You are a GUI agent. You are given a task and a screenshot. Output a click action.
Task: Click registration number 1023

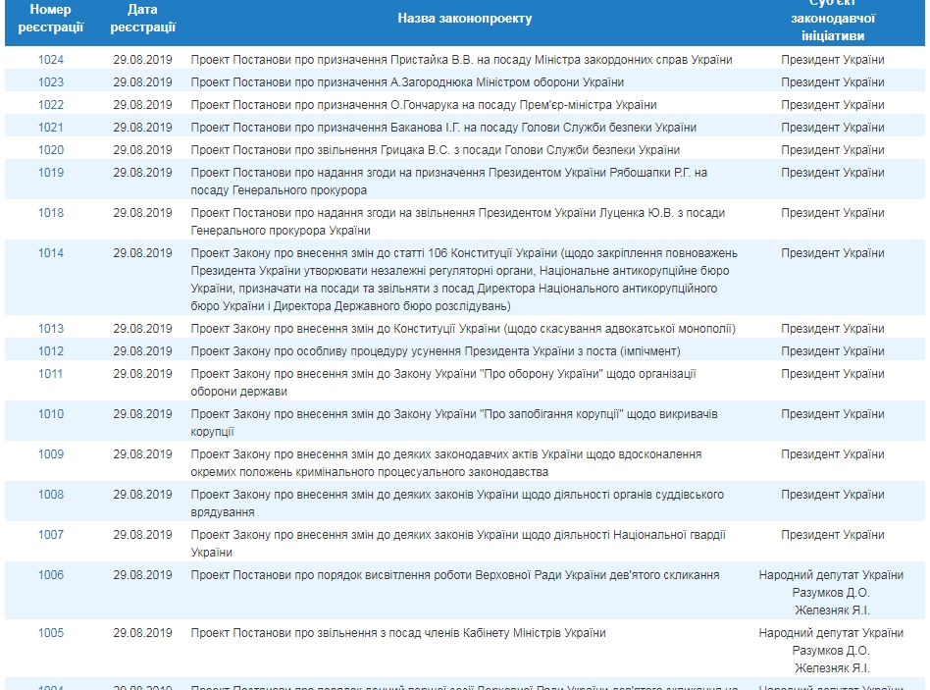click(x=51, y=82)
